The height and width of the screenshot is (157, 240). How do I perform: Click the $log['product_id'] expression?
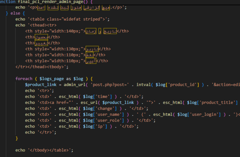pyautogui.click(x=177, y=85)
